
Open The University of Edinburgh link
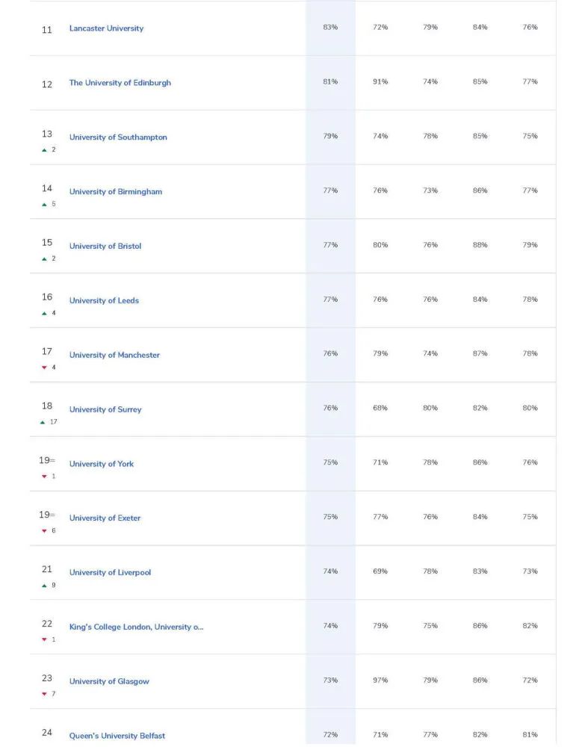[x=120, y=83]
